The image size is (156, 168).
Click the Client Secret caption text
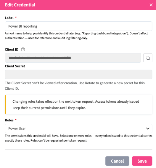[x=15, y=66]
